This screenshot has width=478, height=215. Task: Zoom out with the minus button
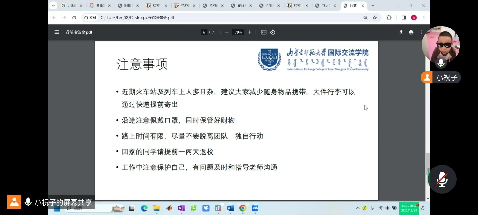pos(227,32)
